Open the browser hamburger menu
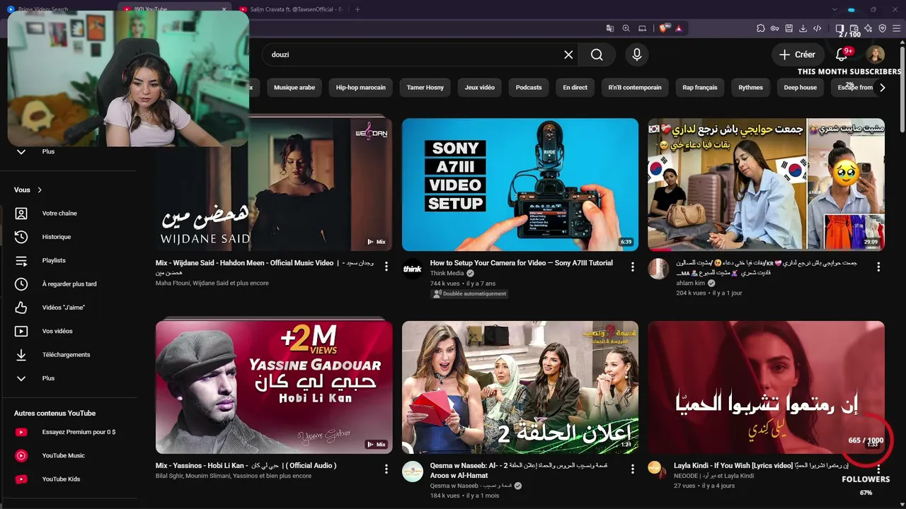Screen dimensions: 906x509 [897, 28]
